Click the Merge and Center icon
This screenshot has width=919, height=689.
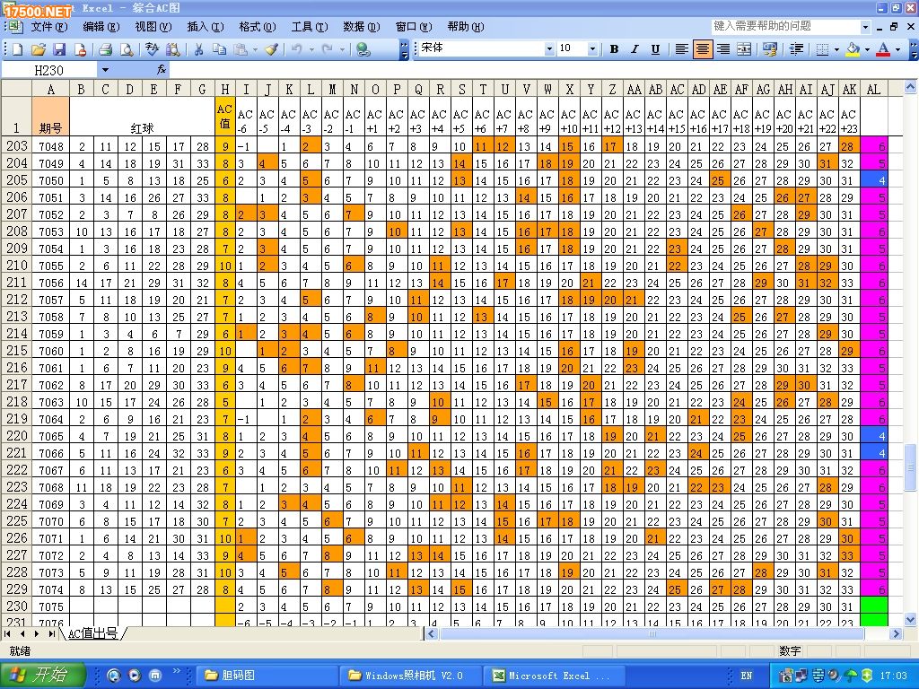[744, 49]
